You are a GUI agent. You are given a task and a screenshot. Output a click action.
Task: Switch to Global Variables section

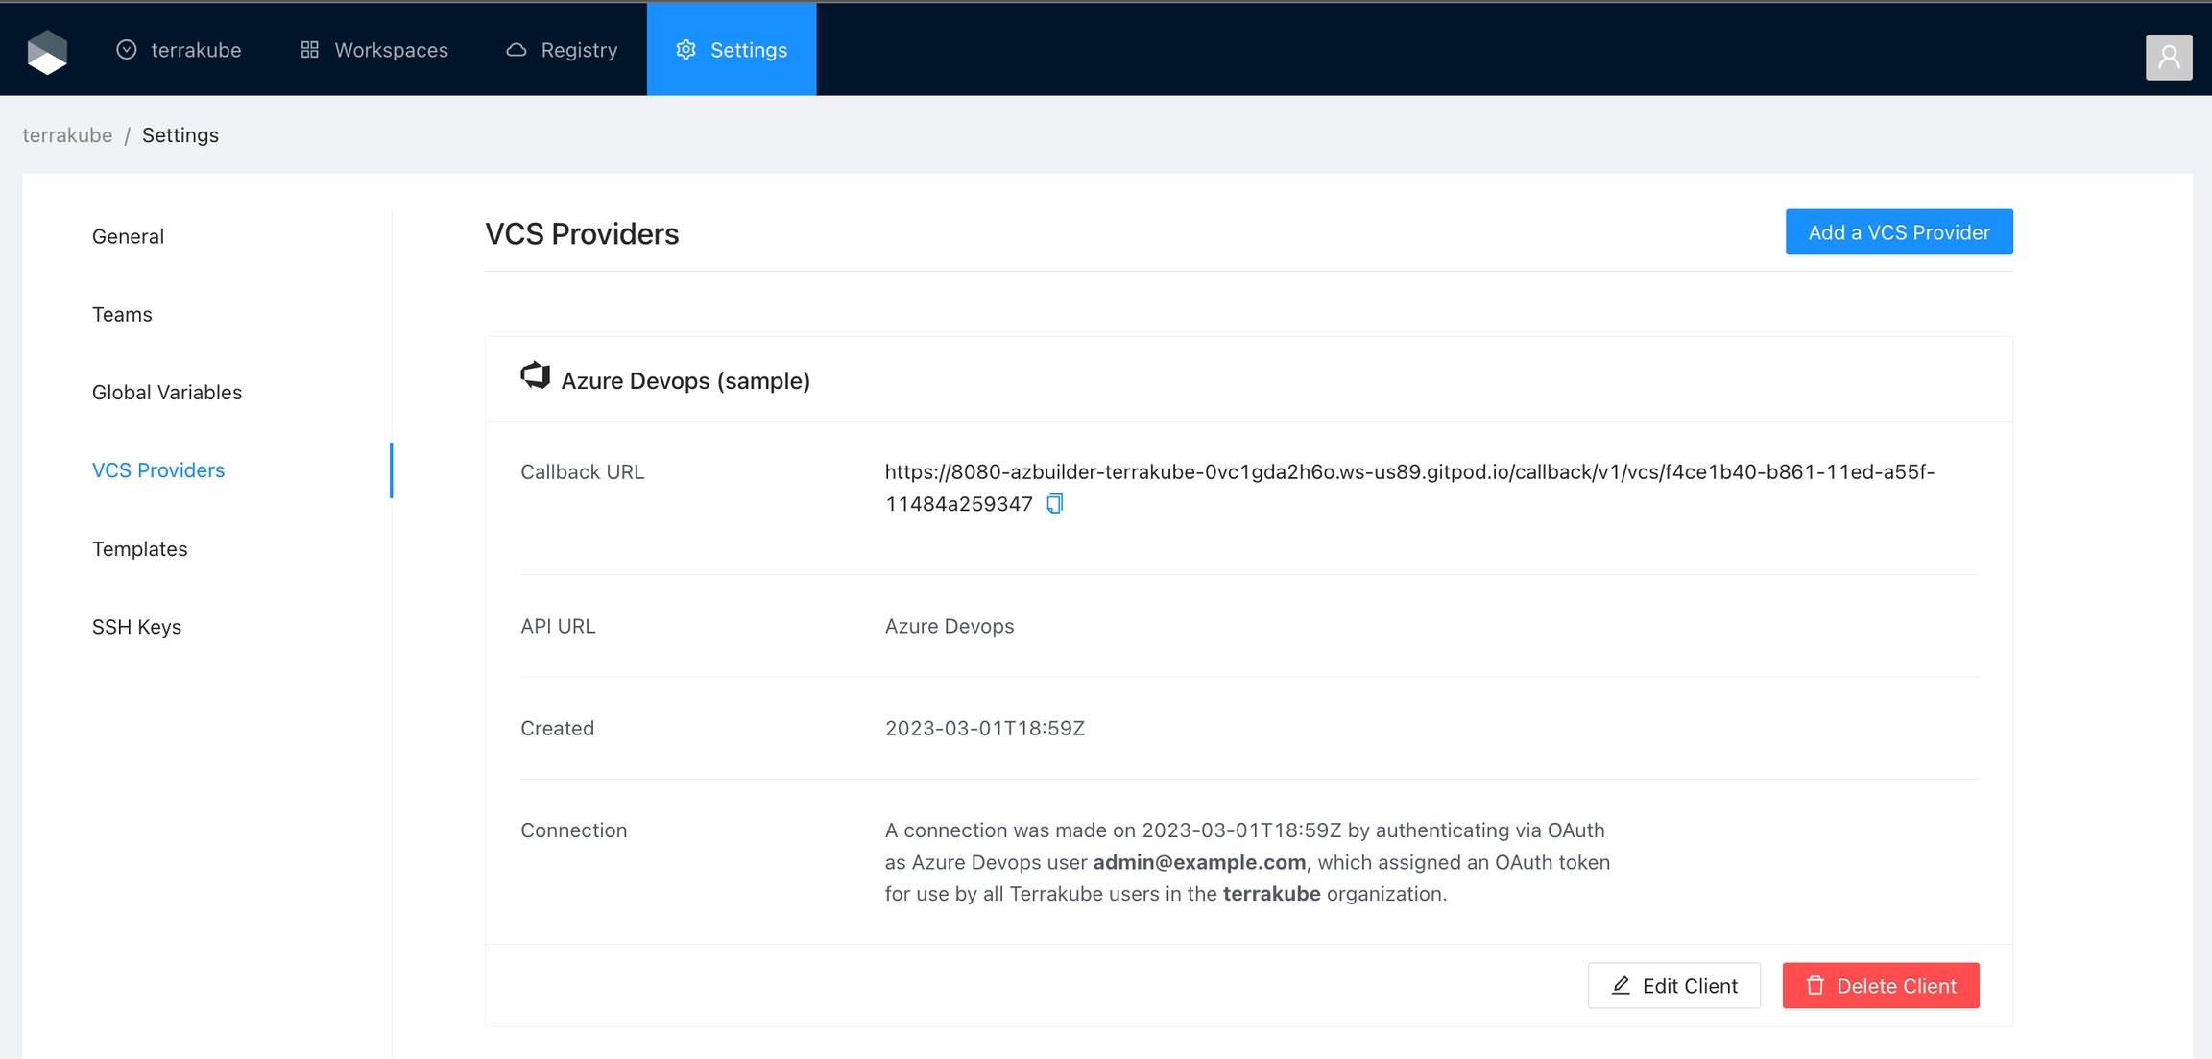coord(167,392)
